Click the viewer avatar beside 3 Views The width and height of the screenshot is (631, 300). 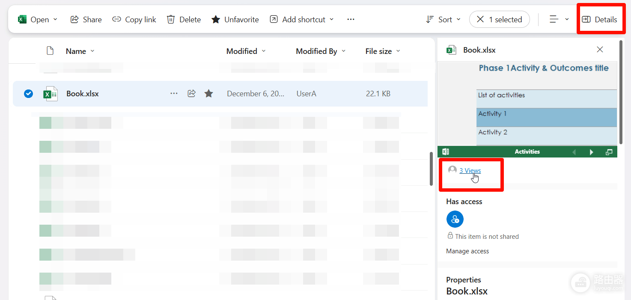[x=452, y=170]
